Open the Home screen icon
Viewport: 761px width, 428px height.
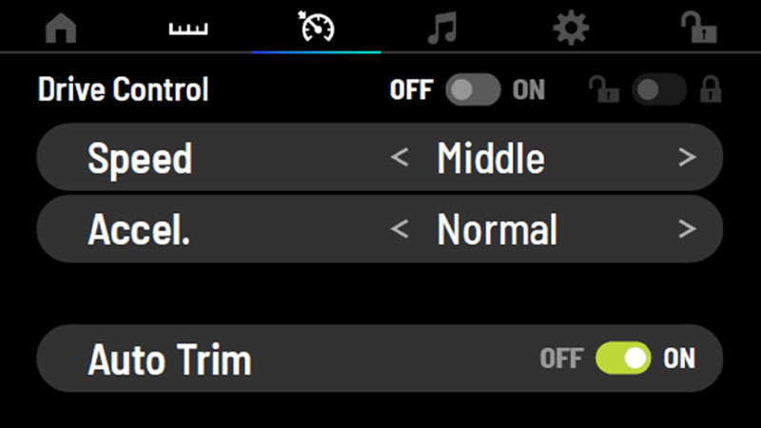61,29
